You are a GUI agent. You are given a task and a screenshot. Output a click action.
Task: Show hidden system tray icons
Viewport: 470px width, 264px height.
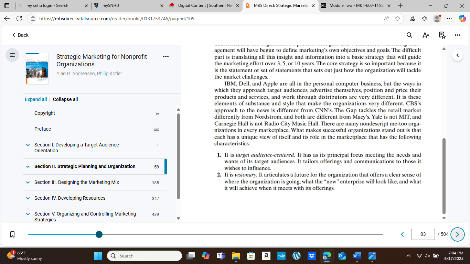coord(408,256)
